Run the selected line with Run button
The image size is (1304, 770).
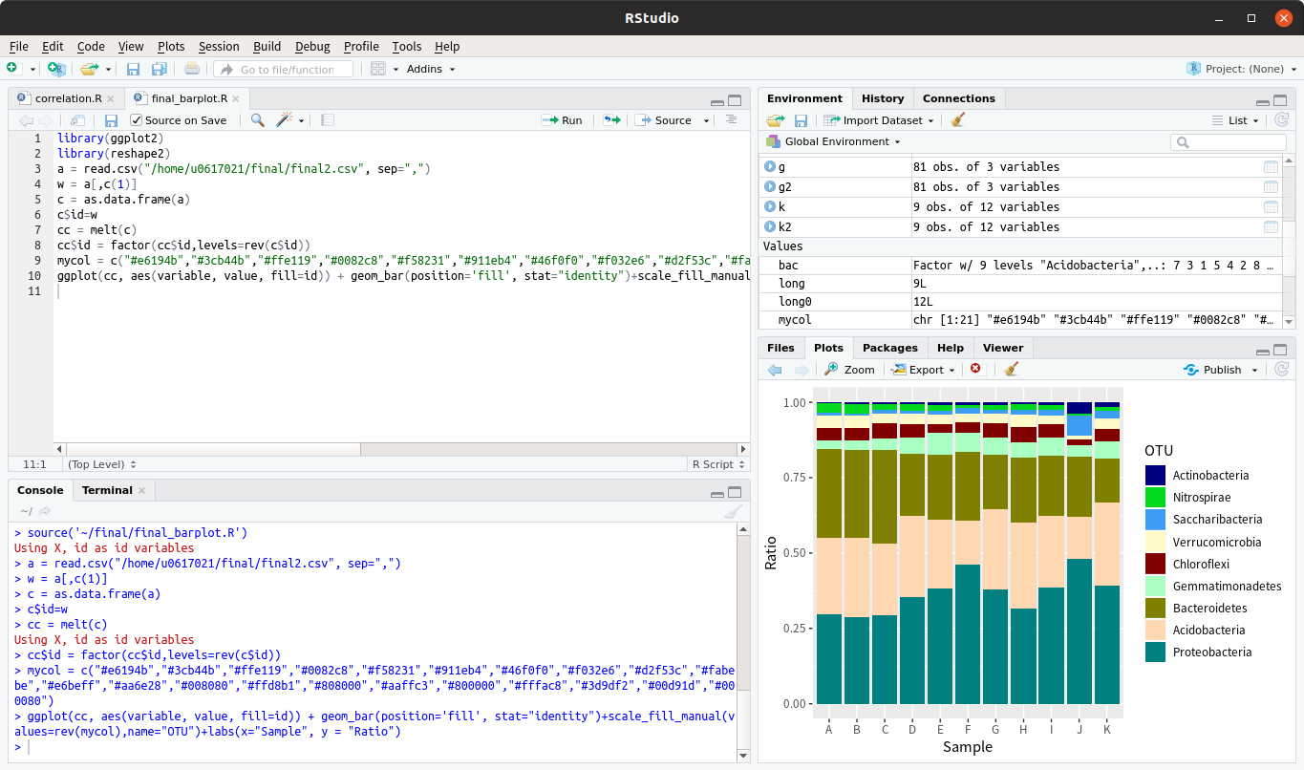point(563,120)
